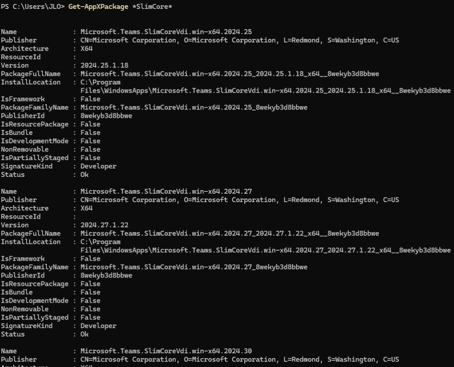Click the Get-AppXPackage command text

click(98, 7)
